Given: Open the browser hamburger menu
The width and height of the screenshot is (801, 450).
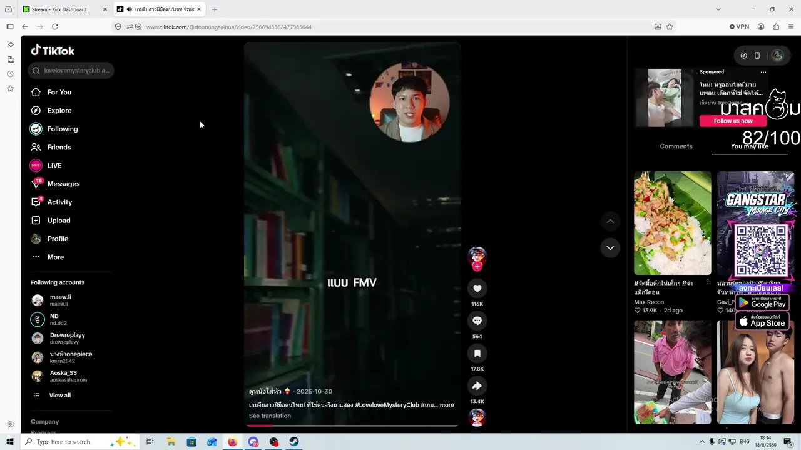Looking at the screenshot, I should tap(791, 27).
